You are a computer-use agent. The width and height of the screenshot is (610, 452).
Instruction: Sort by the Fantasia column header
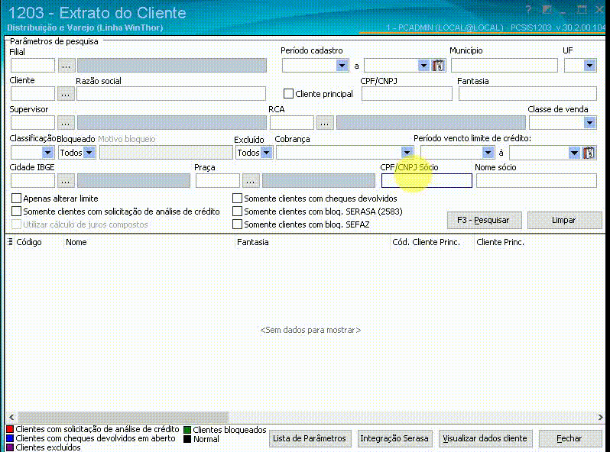point(253,242)
